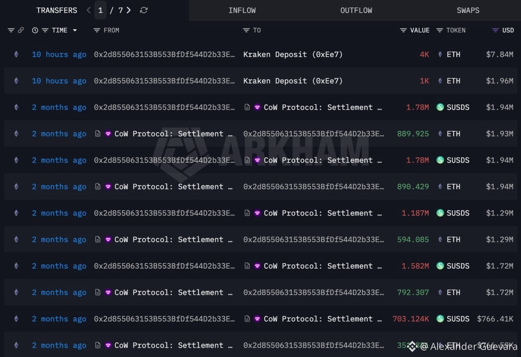Image resolution: width=521 pixels, height=357 pixels.
Task: Open the sender address in the 1K ETH row
Action: point(164,81)
